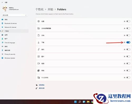Open Privacy & security in the sidebar
This screenshot has width=132, height=104.
[x=14, y=54]
